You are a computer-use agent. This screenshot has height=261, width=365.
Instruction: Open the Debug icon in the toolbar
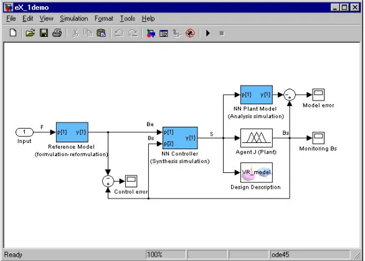pos(190,33)
